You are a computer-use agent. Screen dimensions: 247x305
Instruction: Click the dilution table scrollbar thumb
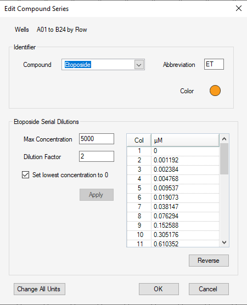pyautogui.click(x=224, y=159)
